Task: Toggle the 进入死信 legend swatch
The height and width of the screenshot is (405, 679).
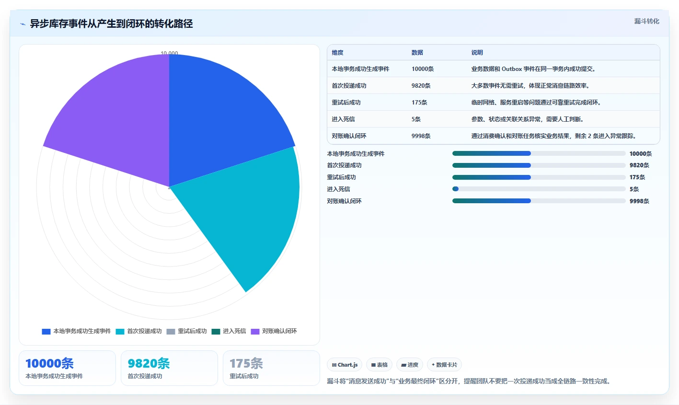Action: pyautogui.click(x=216, y=331)
